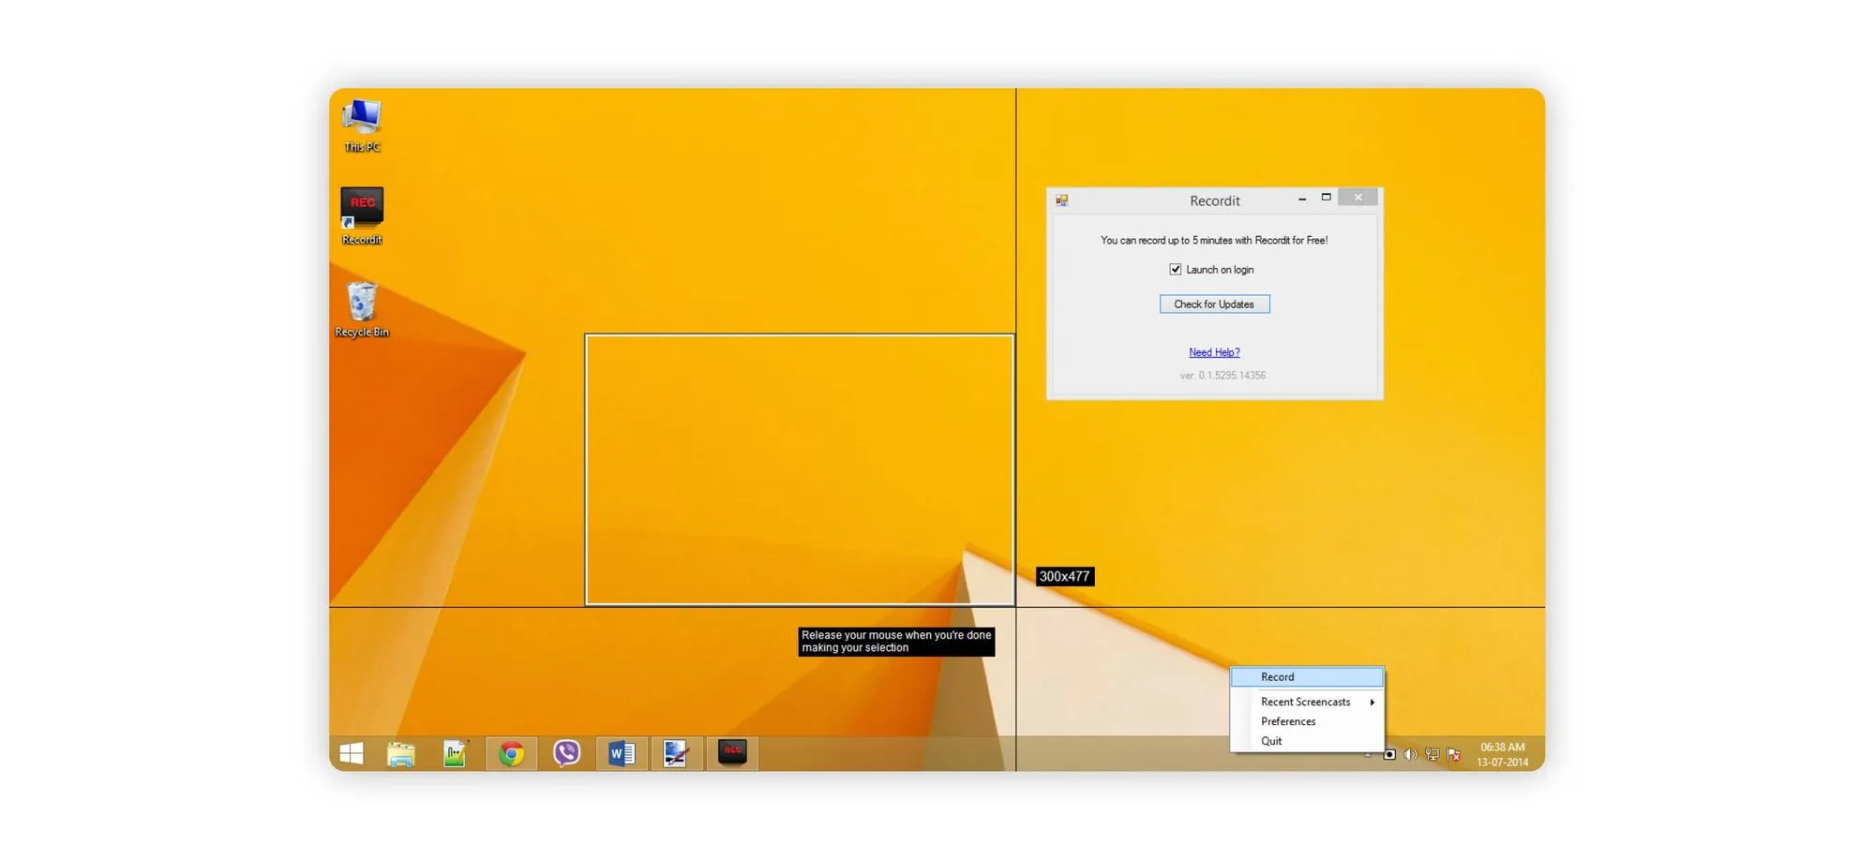The width and height of the screenshot is (1875, 859).
Task: Open the volume control in system tray
Action: (1410, 755)
